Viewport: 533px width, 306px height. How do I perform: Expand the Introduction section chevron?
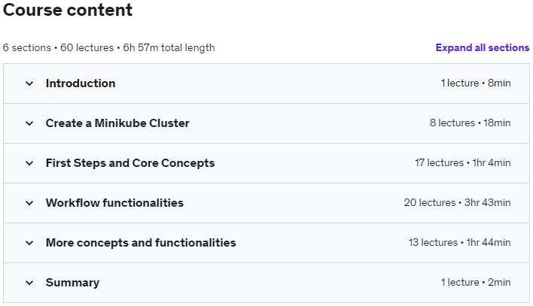point(29,83)
